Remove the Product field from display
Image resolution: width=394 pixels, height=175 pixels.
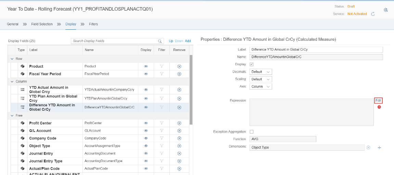(179, 66)
